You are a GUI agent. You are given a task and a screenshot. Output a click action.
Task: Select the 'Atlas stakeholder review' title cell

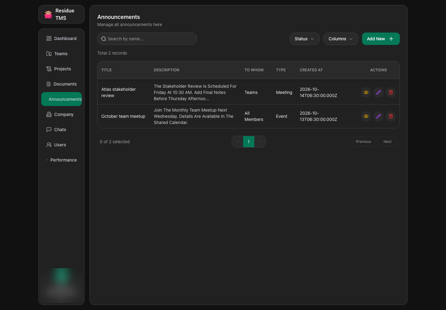(x=119, y=92)
